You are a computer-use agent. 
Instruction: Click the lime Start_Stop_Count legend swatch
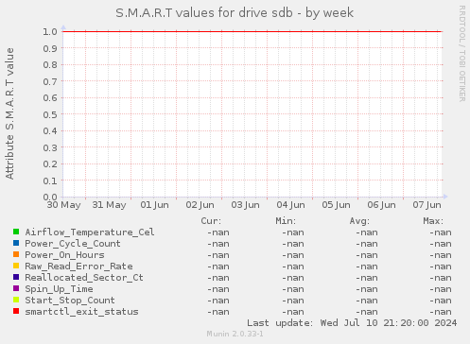click(x=16, y=300)
